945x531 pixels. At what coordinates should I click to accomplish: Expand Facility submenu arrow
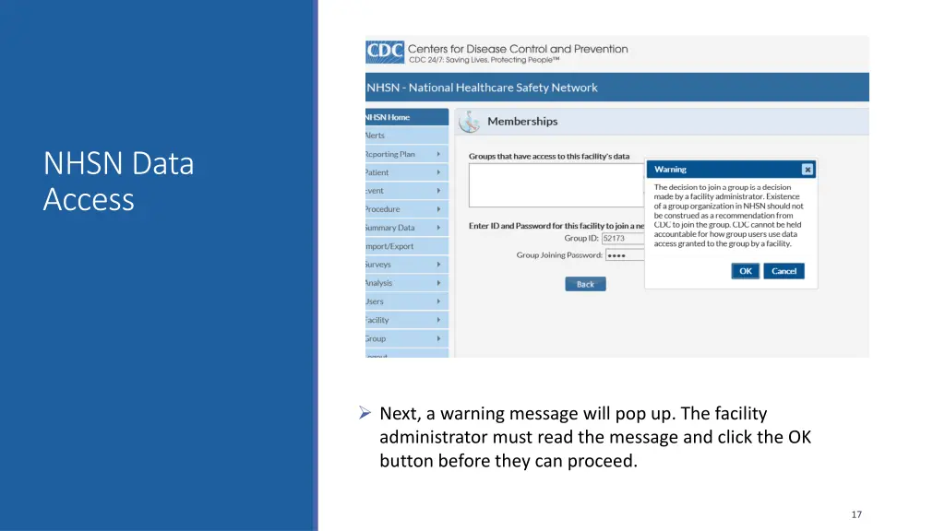(438, 320)
